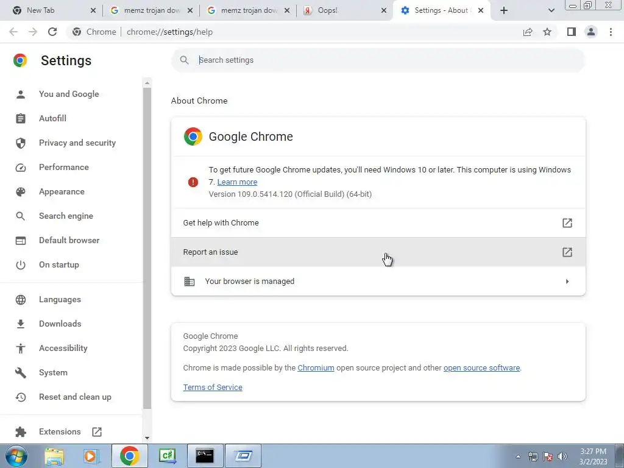The height and width of the screenshot is (468, 624).
Task: Click the red warning update icon
Action: 193,182
